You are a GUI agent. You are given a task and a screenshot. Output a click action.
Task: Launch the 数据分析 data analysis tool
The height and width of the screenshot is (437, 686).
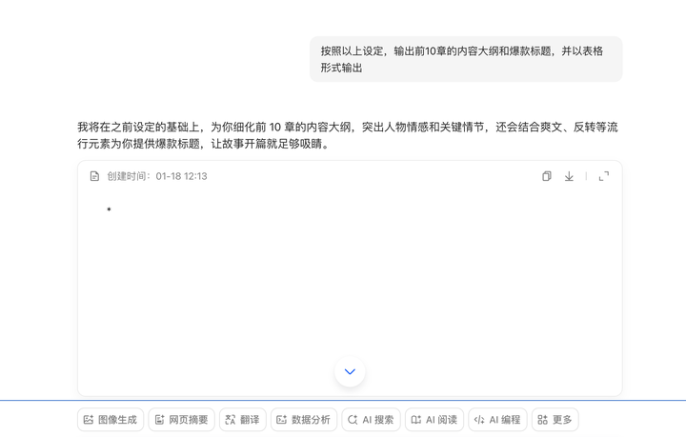coord(303,420)
